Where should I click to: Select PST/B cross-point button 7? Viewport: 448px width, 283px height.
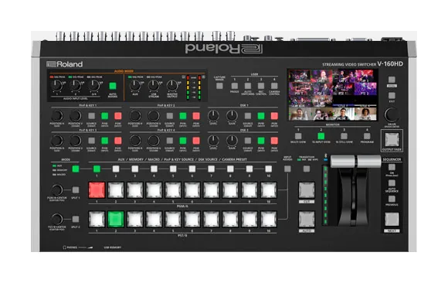(211, 219)
